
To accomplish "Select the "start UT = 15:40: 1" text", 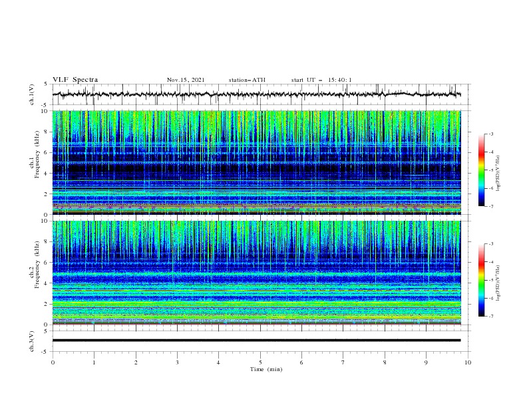I will (x=321, y=80).
